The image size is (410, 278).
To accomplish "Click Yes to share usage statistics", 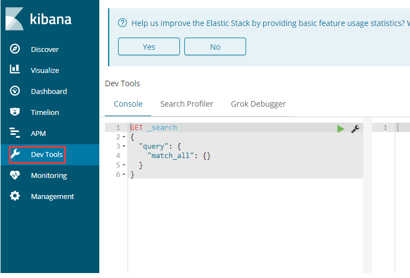I will pos(149,47).
